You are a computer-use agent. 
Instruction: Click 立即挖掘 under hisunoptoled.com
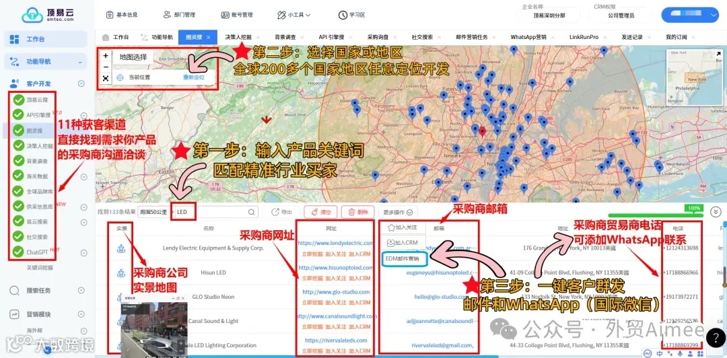coord(312,278)
